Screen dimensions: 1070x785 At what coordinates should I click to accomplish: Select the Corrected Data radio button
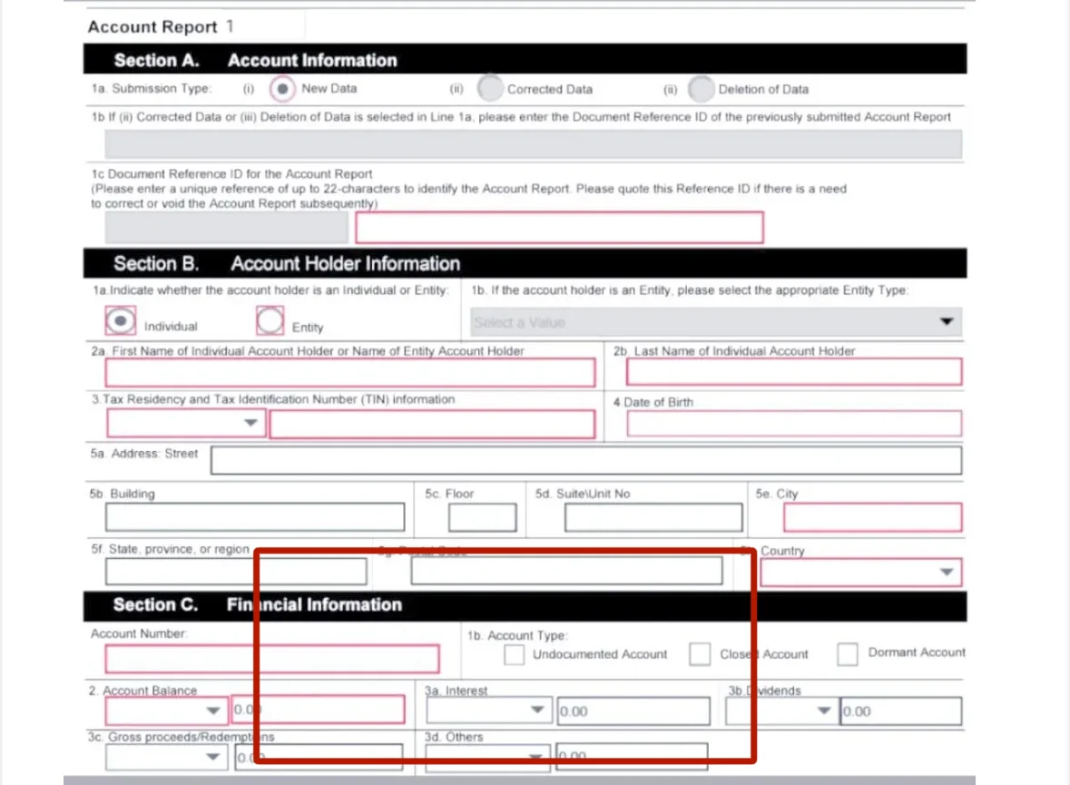click(490, 89)
